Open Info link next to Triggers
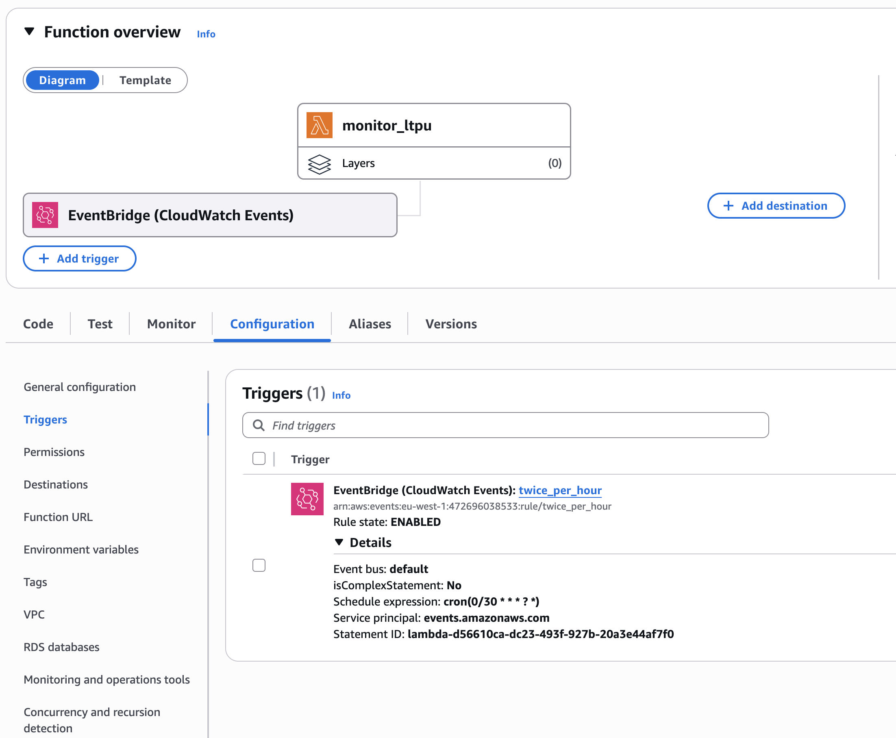This screenshot has width=896, height=738. pos(341,395)
